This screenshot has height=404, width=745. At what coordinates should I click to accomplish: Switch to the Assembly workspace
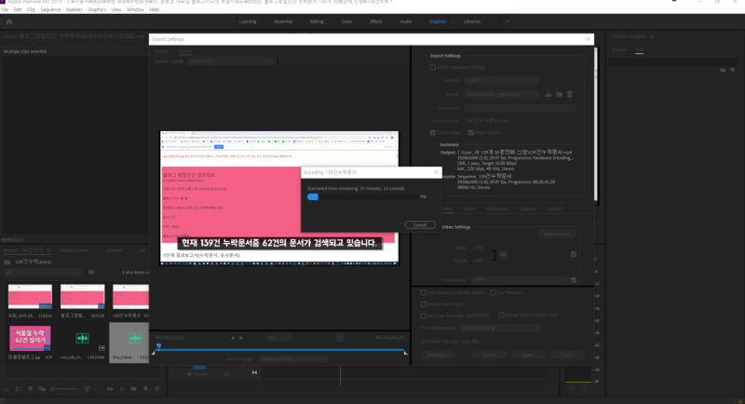point(283,21)
